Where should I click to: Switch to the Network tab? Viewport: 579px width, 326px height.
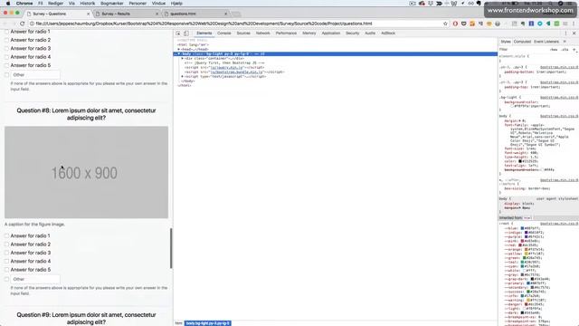pos(263,34)
